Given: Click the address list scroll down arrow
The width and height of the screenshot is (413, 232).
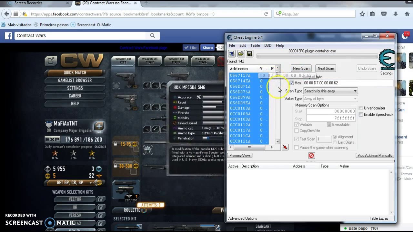Looking at the screenshot, I should click(x=277, y=142).
